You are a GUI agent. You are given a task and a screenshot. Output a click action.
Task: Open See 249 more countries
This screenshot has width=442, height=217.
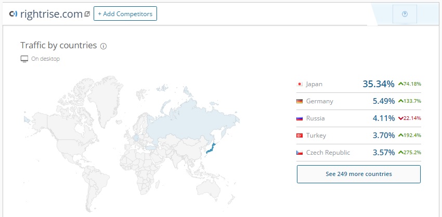[x=359, y=174]
